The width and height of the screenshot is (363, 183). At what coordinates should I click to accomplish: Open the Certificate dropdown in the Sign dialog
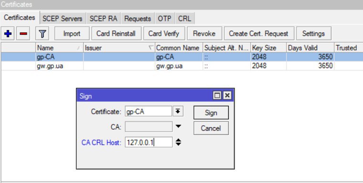pyautogui.click(x=178, y=112)
